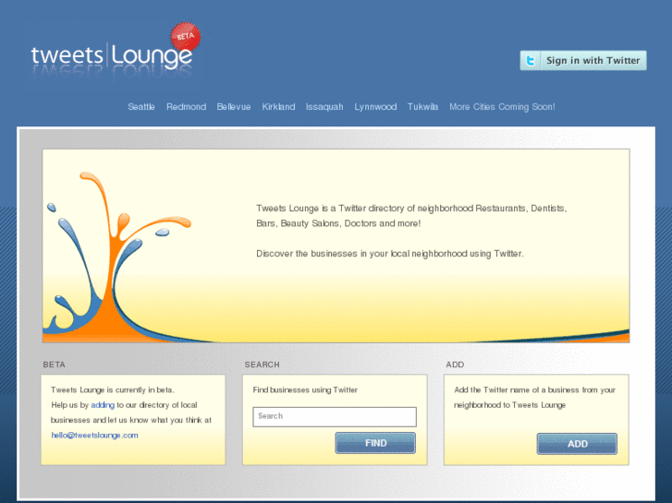This screenshot has width=672, height=503.
Task: Click 'Tweets Lounge is currently in beta.' text
Action: [x=113, y=390]
